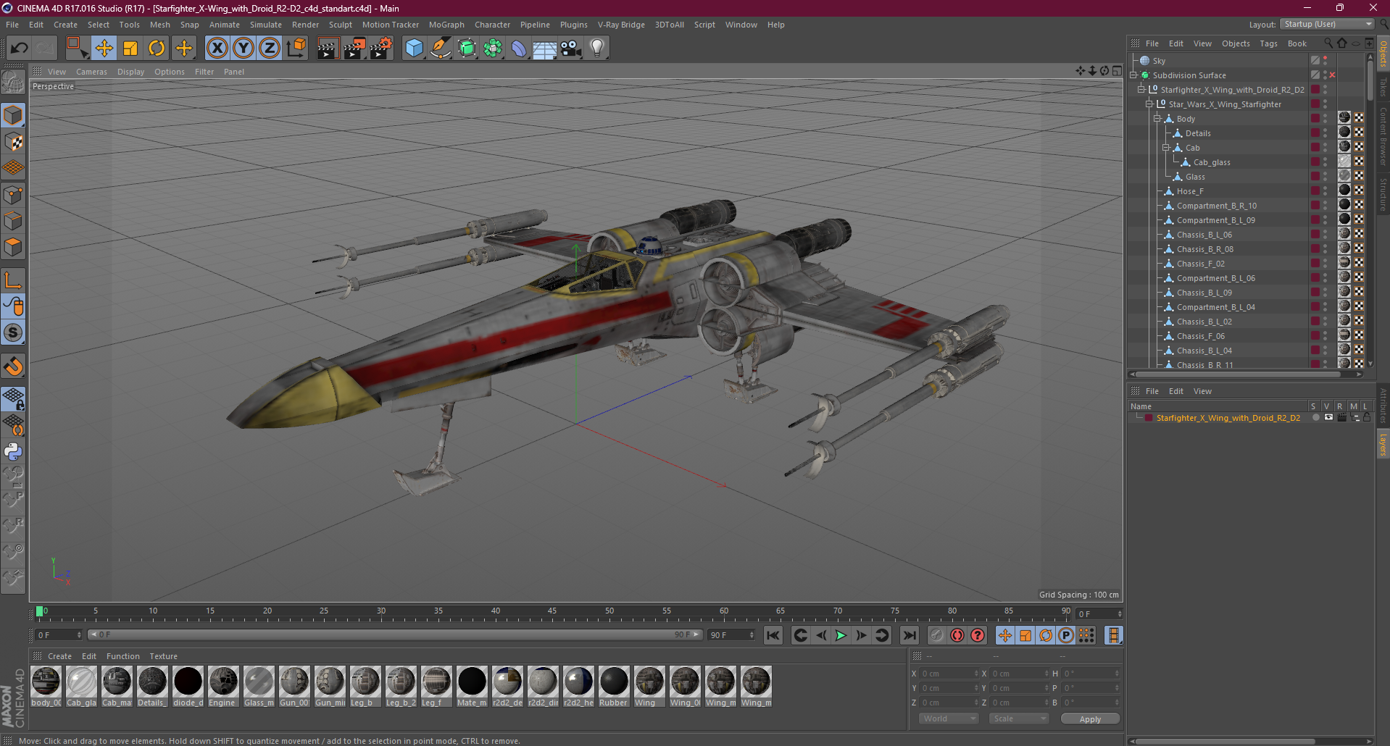Click the end frame 90 F field

coord(731,635)
